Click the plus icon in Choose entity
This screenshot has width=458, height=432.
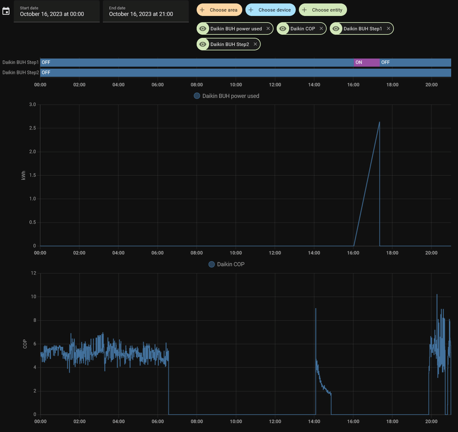[305, 10]
